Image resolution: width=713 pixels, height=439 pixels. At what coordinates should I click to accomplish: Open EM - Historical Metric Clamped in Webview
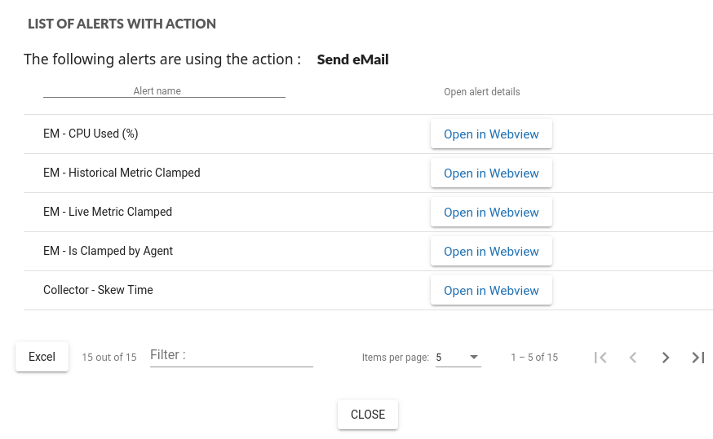(x=491, y=173)
